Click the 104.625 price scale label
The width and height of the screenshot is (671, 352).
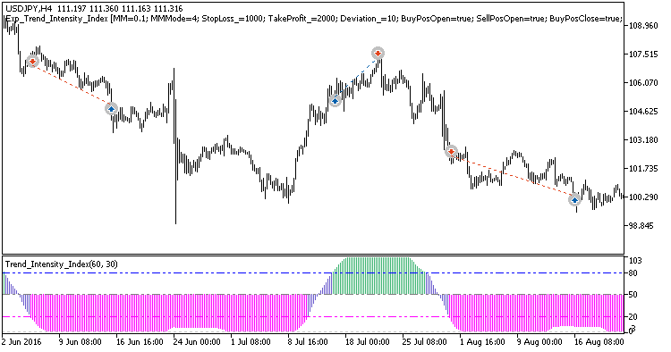[643, 112]
